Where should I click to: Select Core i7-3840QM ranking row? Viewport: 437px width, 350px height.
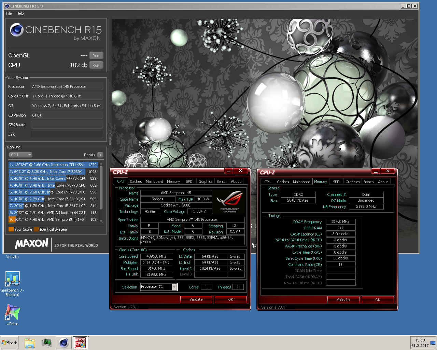(53, 199)
